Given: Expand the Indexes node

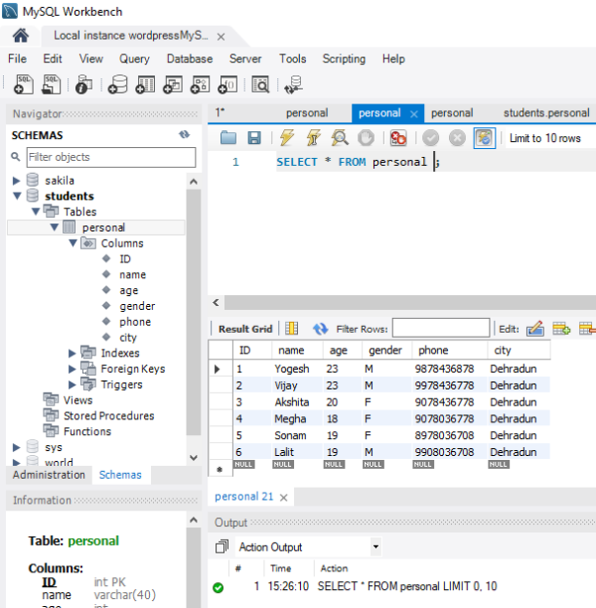Looking at the screenshot, I should 73,354.
